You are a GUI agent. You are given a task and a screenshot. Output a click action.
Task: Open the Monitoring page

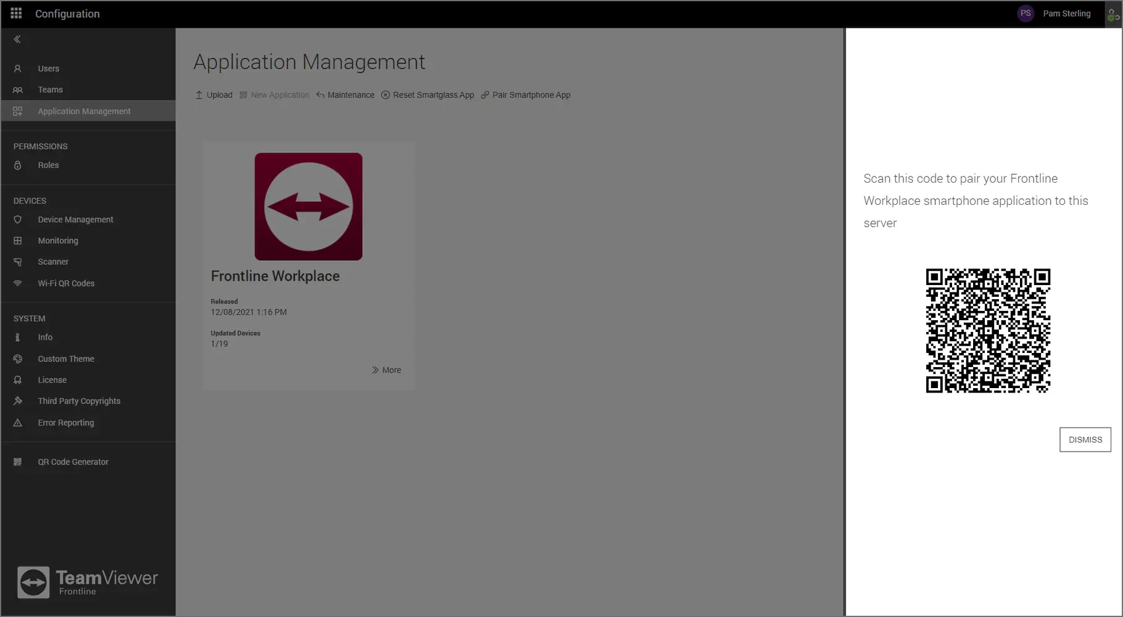pos(88,241)
